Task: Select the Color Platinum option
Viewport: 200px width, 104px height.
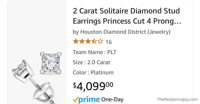Action: (x=93, y=73)
